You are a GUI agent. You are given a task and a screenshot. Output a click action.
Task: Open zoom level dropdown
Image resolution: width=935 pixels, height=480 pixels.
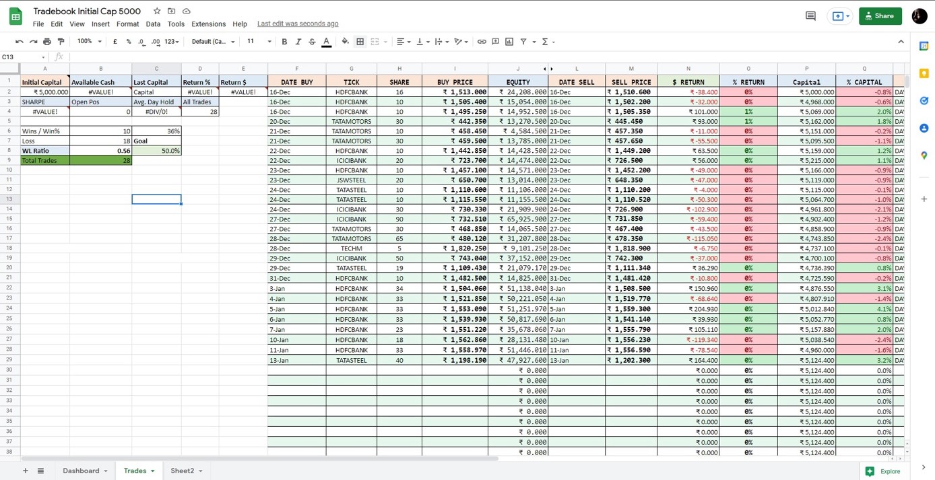(89, 42)
